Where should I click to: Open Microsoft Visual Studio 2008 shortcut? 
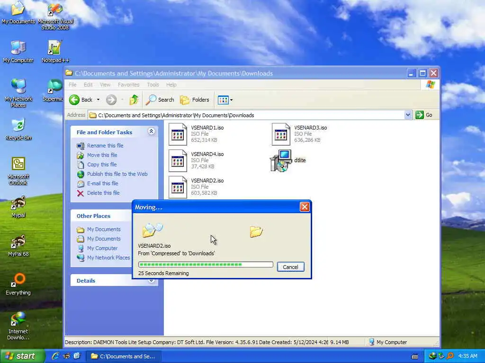(55, 16)
